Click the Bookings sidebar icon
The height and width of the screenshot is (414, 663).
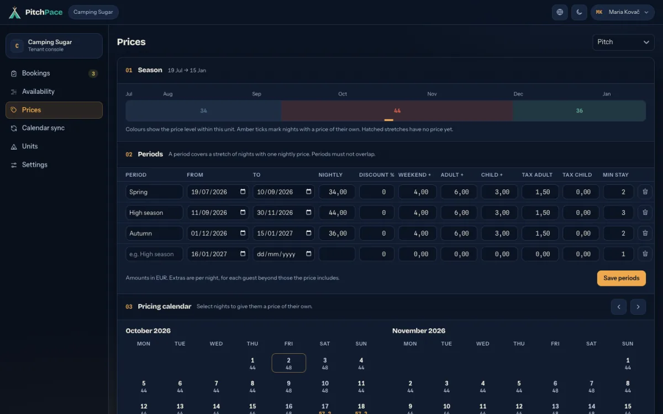pyautogui.click(x=14, y=73)
